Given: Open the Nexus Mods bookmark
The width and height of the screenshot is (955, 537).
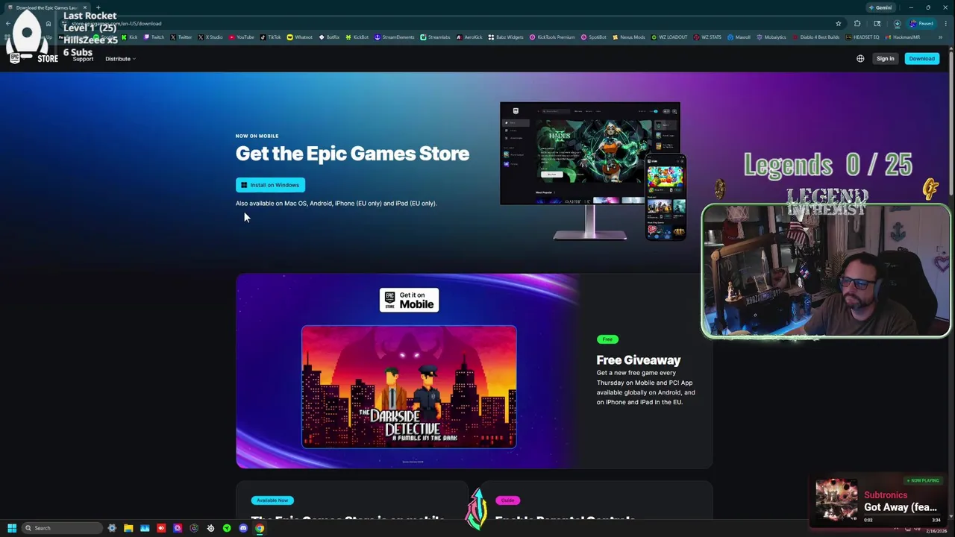Looking at the screenshot, I should click(x=628, y=37).
